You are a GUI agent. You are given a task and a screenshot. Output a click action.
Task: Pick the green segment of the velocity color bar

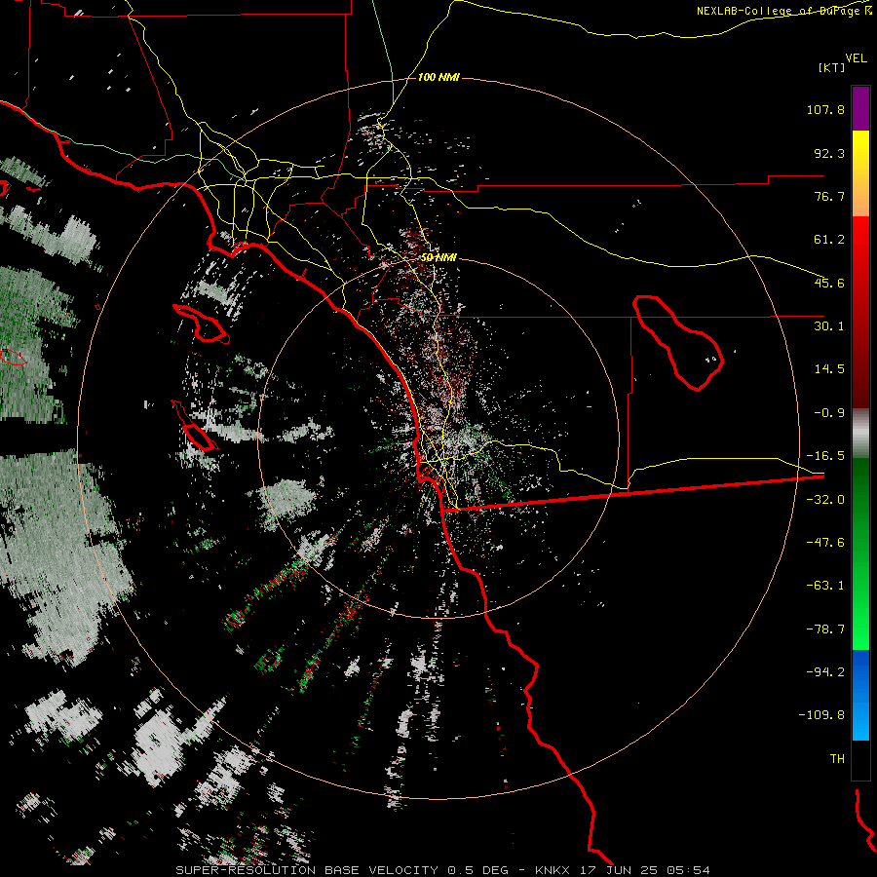tap(860, 553)
